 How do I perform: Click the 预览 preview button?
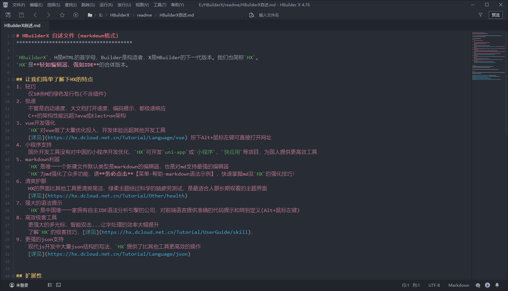(x=496, y=15)
